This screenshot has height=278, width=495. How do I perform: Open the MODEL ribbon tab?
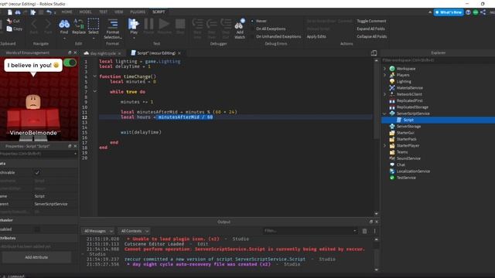tap(85, 12)
